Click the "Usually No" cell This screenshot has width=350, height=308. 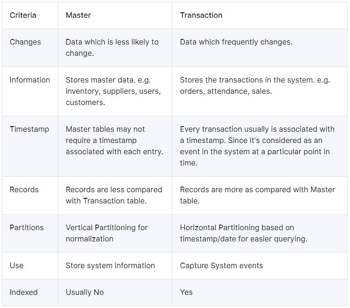(x=85, y=293)
